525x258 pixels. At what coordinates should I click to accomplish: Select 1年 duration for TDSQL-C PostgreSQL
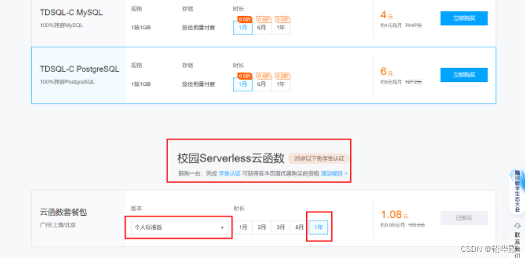coord(281,84)
